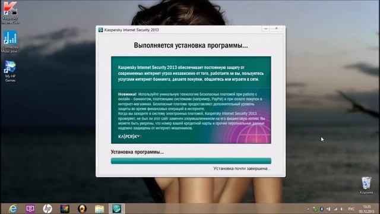The image size is (380, 214).
Task: Open the network signal tray icon
Action: (x=335, y=209)
